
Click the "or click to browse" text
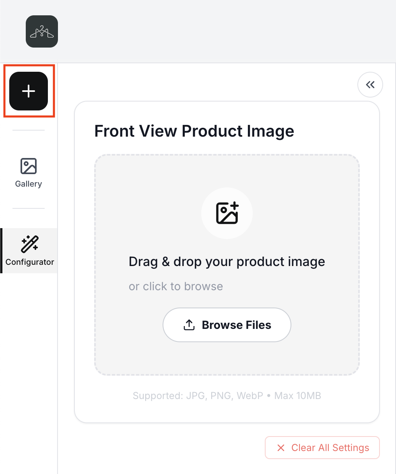point(175,286)
